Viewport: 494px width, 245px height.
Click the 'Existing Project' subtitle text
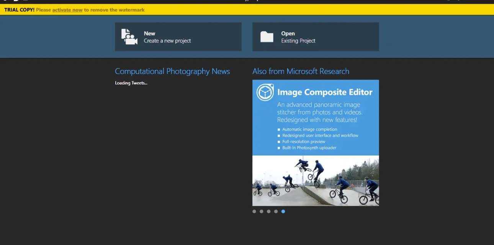coord(298,41)
